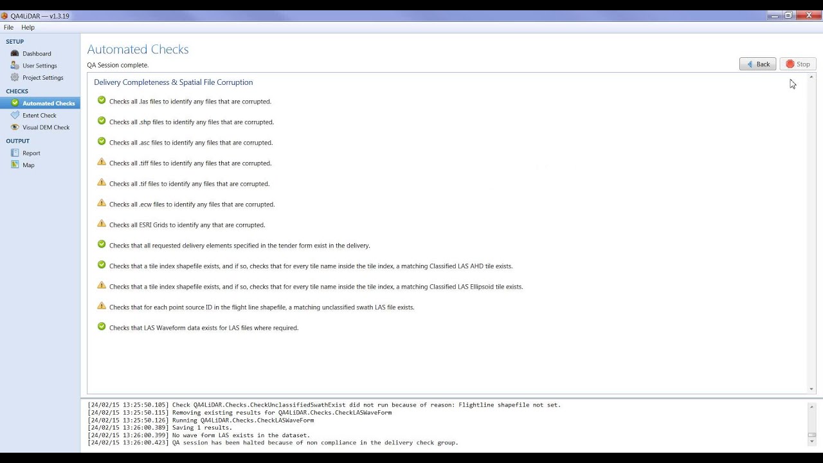This screenshot has width=823, height=463.
Task: Click pass icon for requested delivery elements check
Action: [102, 244]
